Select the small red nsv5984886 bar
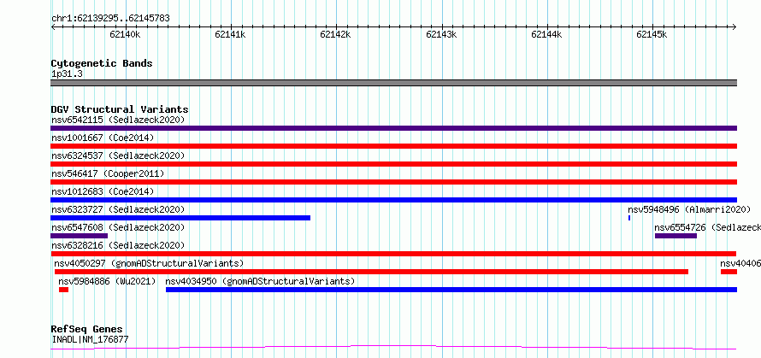The height and width of the screenshot is (358, 761). (x=63, y=290)
